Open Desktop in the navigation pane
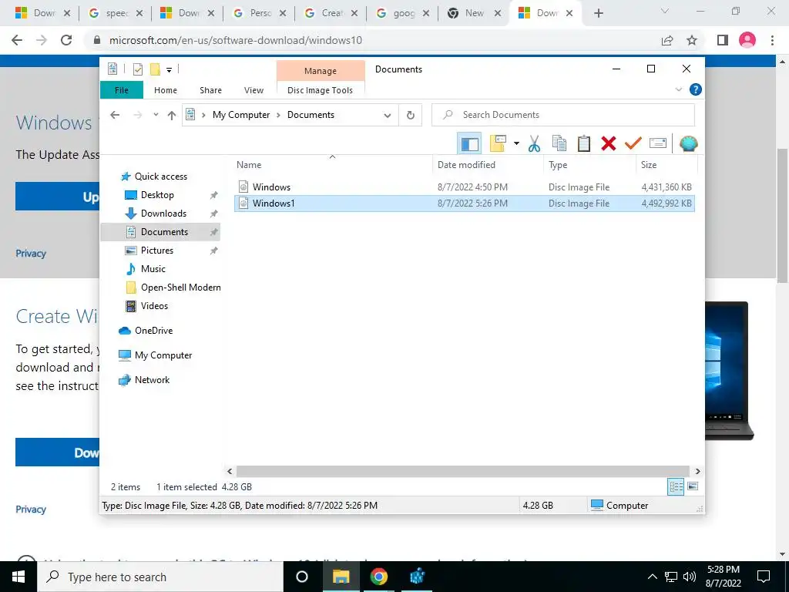The width and height of the screenshot is (789, 592). point(157,195)
